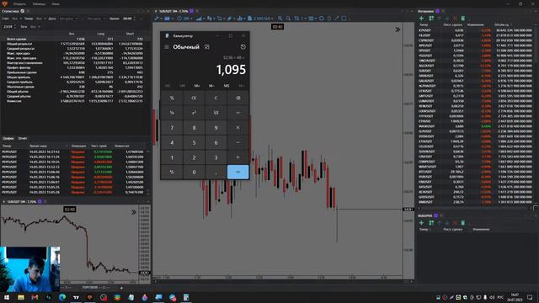
Task: Open TradingView from the taskbar
Action: pos(76,297)
